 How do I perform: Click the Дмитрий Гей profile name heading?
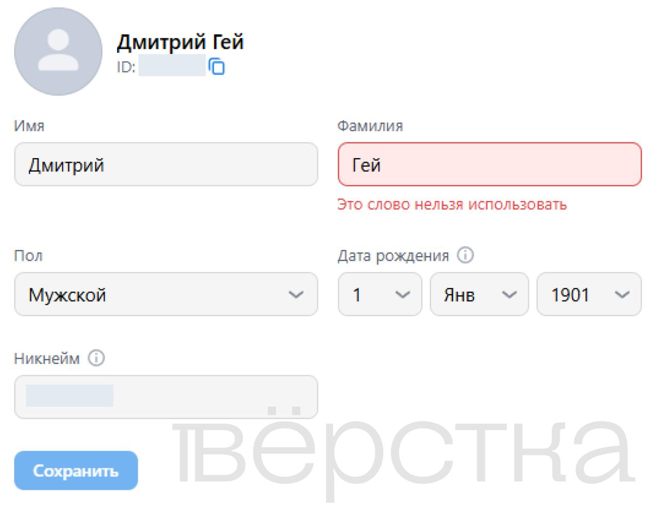[180, 42]
